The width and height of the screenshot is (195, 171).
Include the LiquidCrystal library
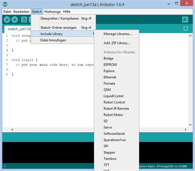click(x=114, y=96)
